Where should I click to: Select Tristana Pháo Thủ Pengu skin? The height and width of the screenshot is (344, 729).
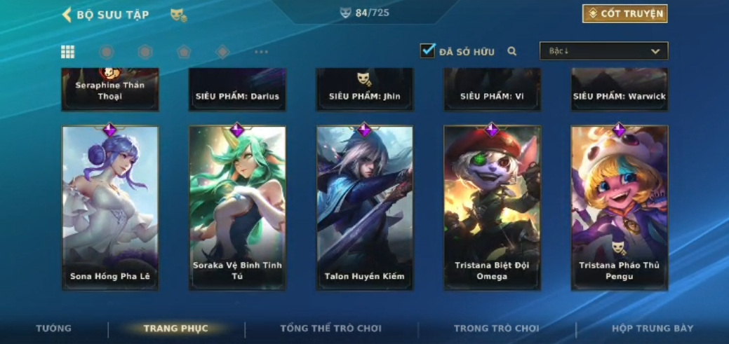coord(620,208)
